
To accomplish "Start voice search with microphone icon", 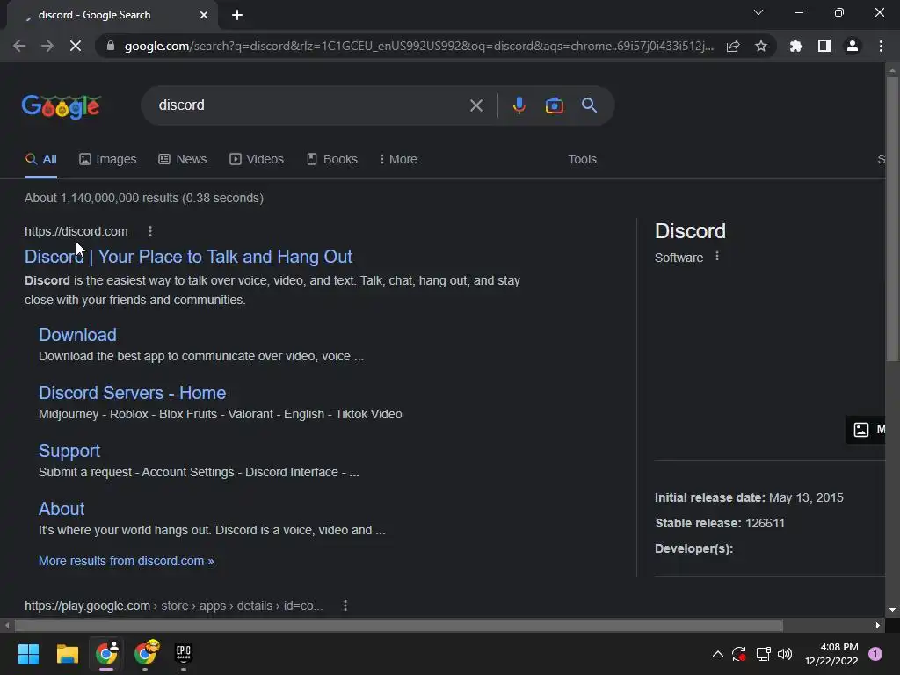I will [x=519, y=105].
